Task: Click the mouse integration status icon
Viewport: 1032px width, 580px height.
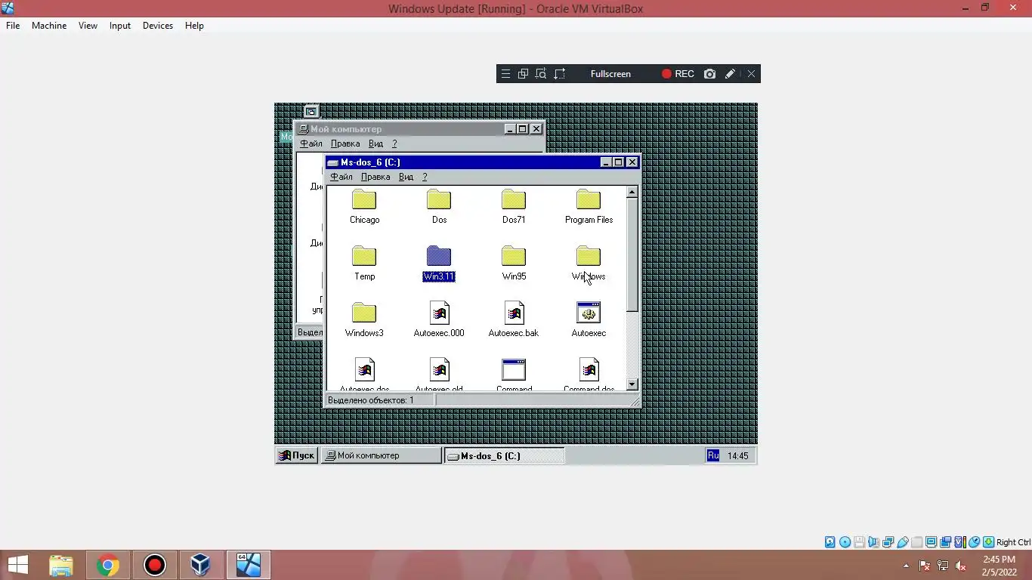Action: point(974,542)
